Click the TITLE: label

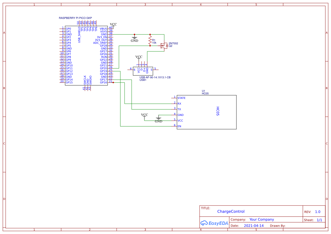point(205,208)
